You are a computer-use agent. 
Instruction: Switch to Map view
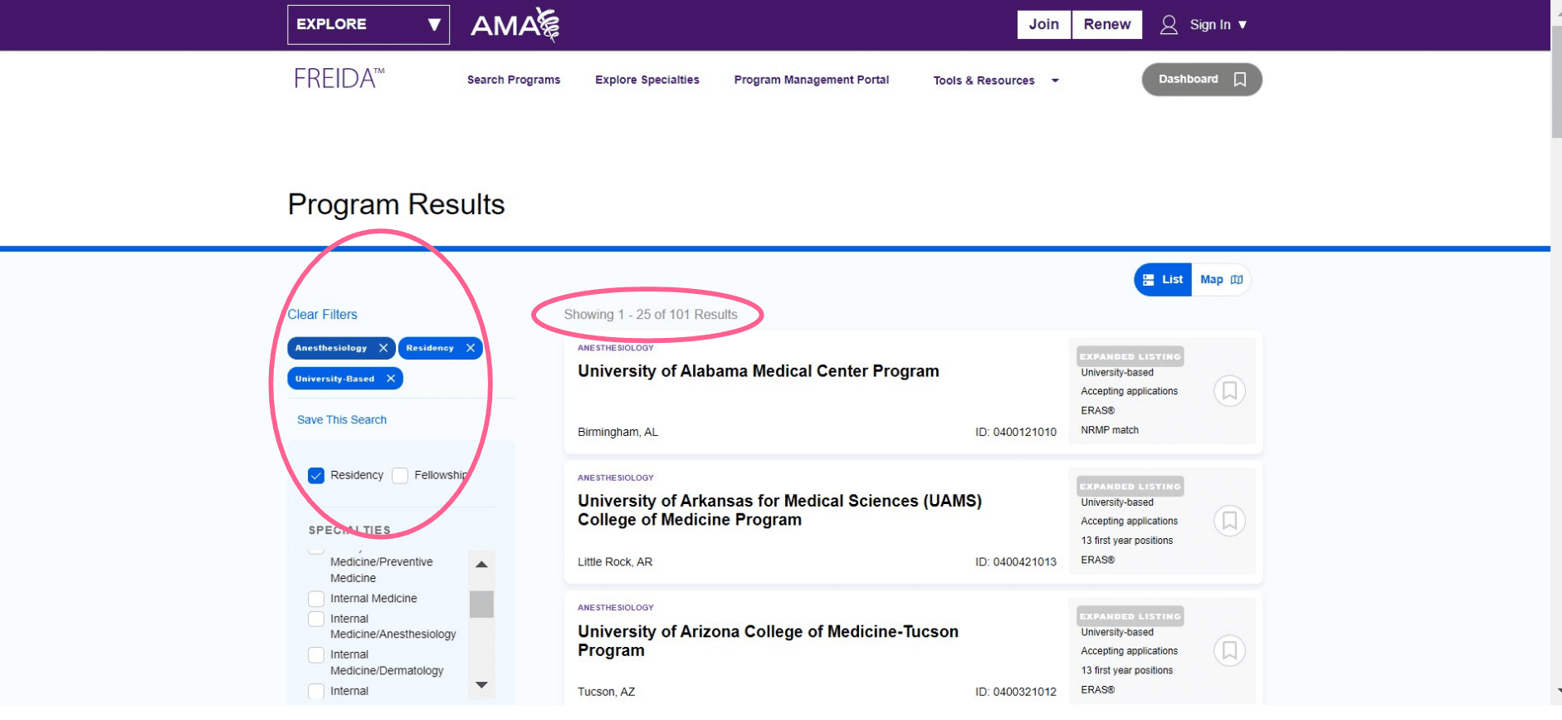[x=1221, y=280]
